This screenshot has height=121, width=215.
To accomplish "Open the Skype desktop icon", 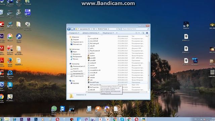I will click(10, 86).
